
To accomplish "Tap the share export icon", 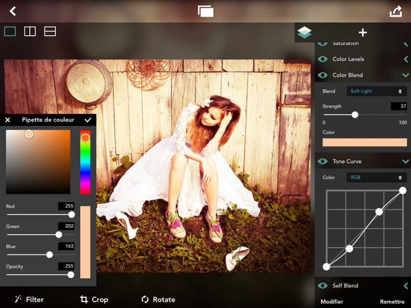I will tap(395, 11).
